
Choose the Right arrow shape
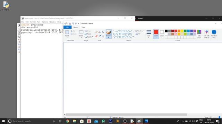(x=126, y=34)
